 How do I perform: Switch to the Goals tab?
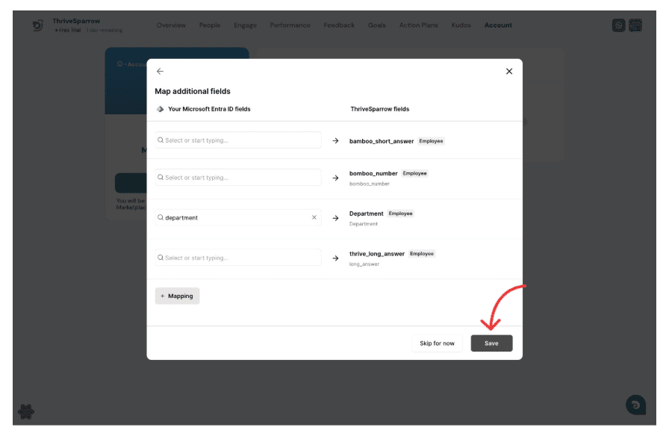[377, 25]
